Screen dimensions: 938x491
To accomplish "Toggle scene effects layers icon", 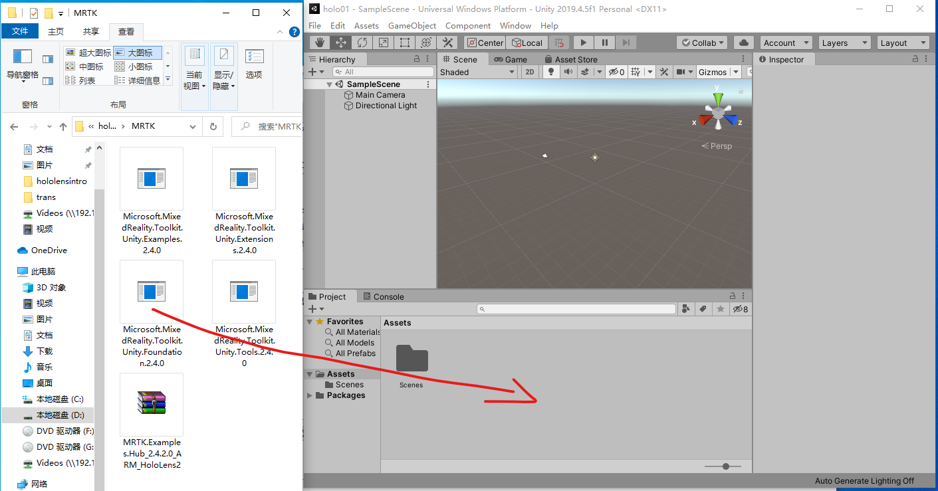I will pos(585,72).
